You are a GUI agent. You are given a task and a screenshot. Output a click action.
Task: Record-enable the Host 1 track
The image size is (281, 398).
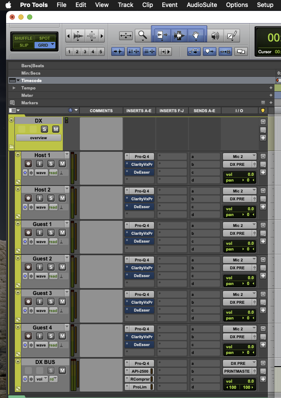[28, 164]
